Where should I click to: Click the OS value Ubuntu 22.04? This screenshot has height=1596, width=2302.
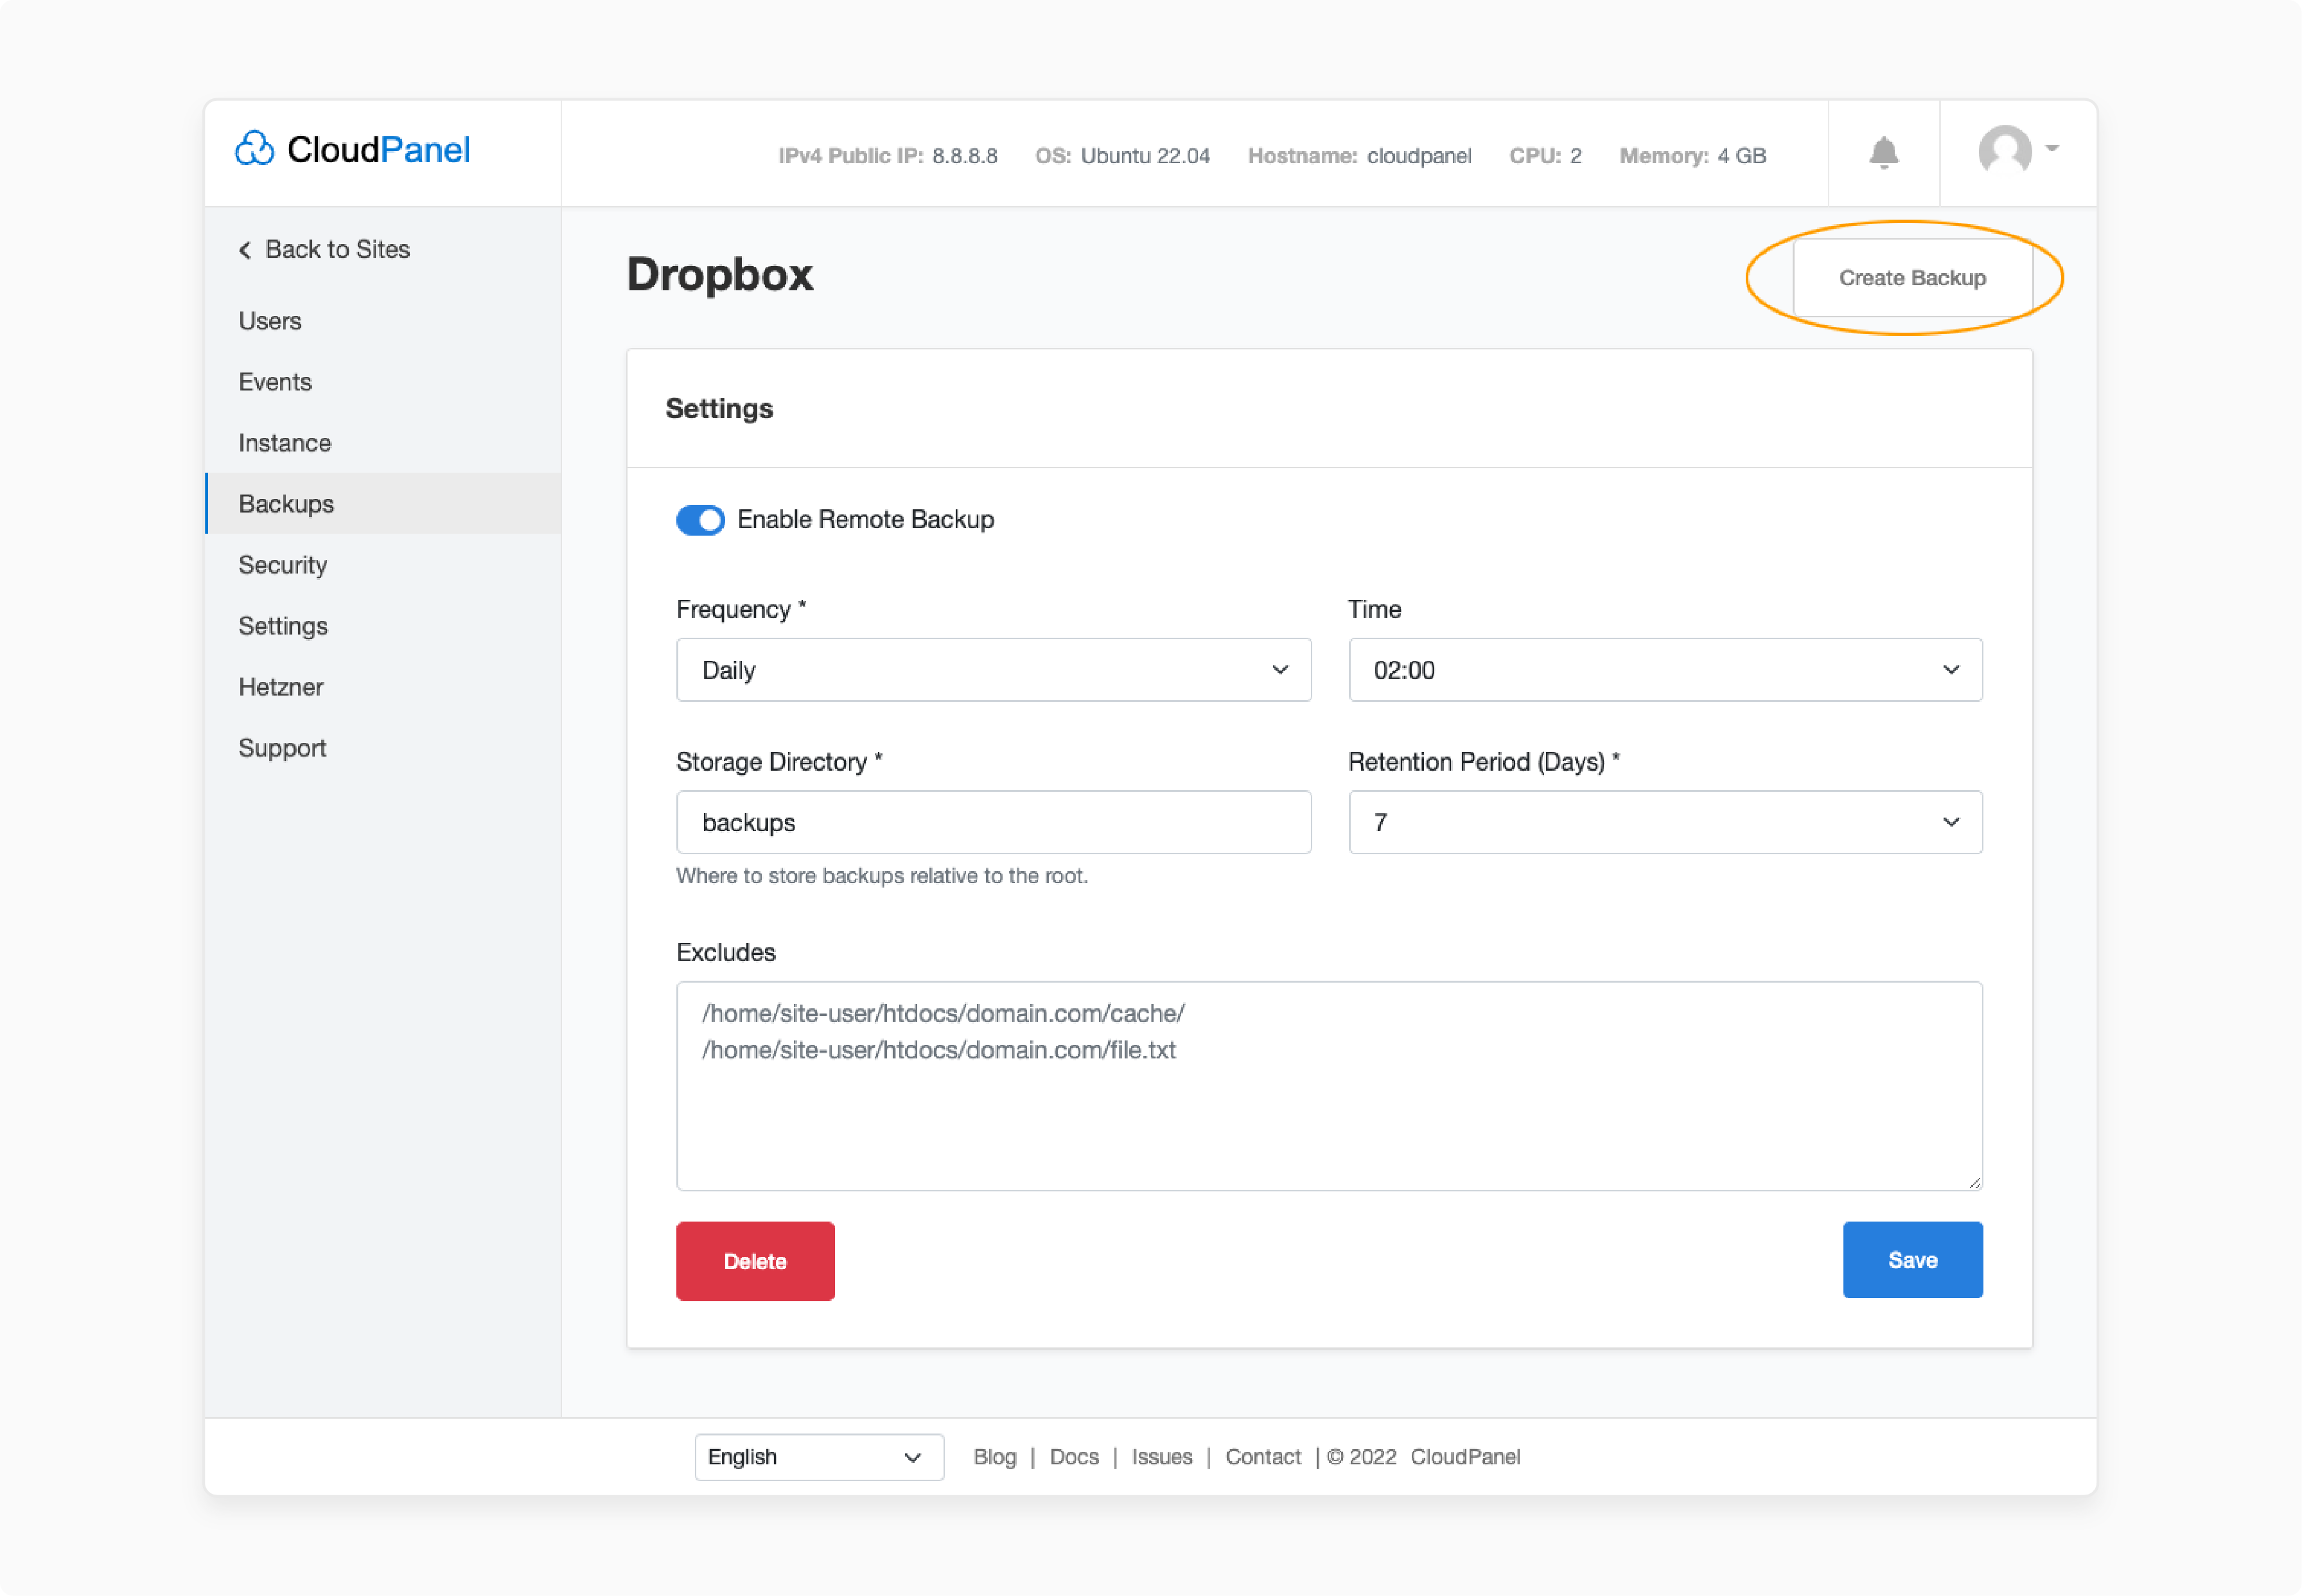coord(1145,156)
